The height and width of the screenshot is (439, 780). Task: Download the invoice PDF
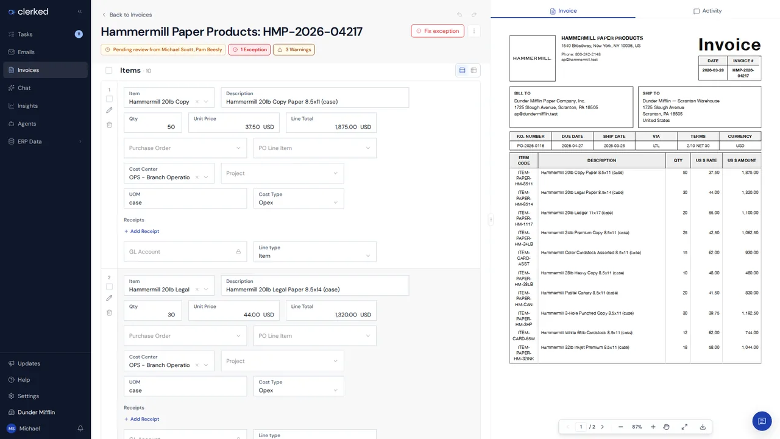pyautogui.click(x=703, y=427)
